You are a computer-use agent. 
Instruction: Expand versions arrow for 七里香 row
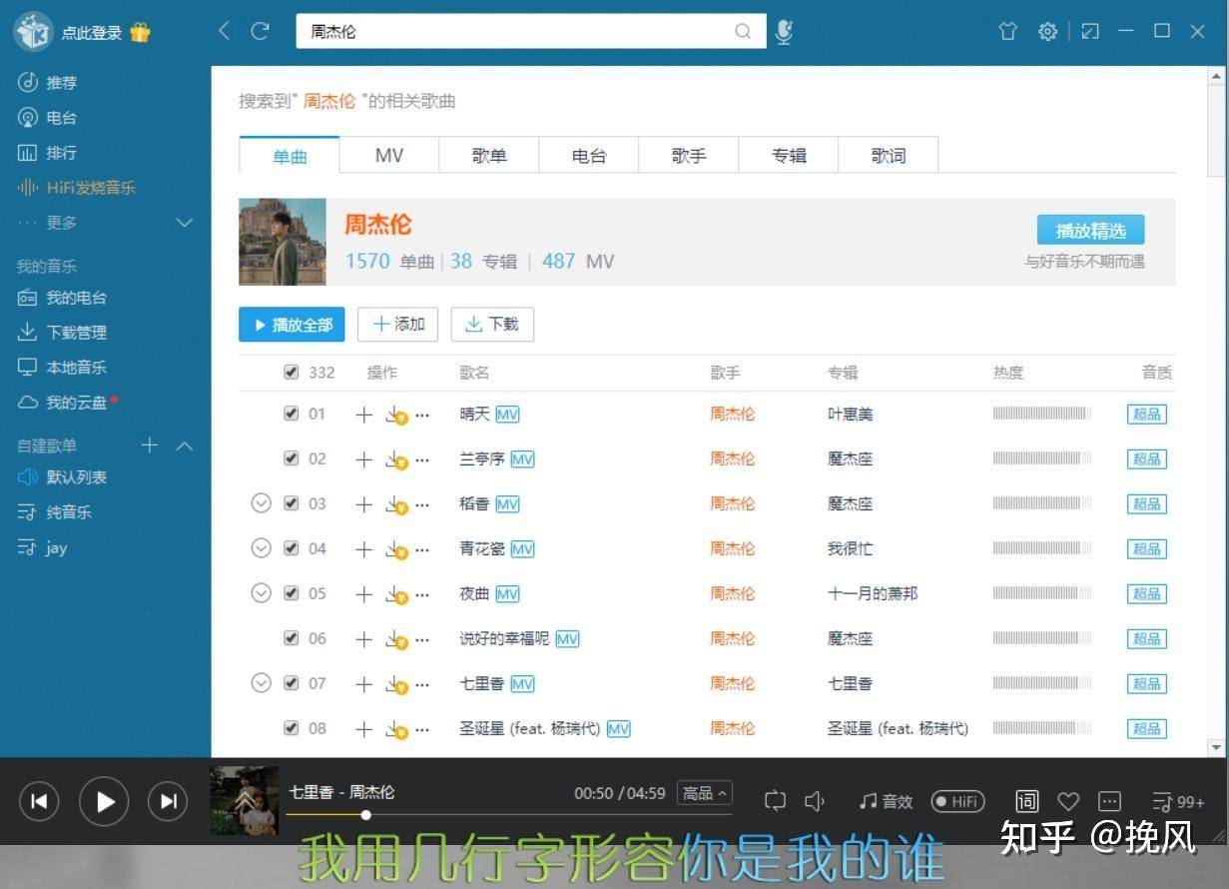point(261,683)
